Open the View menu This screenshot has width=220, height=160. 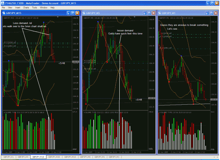(10, 8)
